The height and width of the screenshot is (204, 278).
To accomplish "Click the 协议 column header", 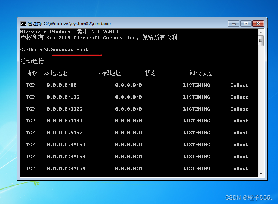I will [x=32, y=73].
